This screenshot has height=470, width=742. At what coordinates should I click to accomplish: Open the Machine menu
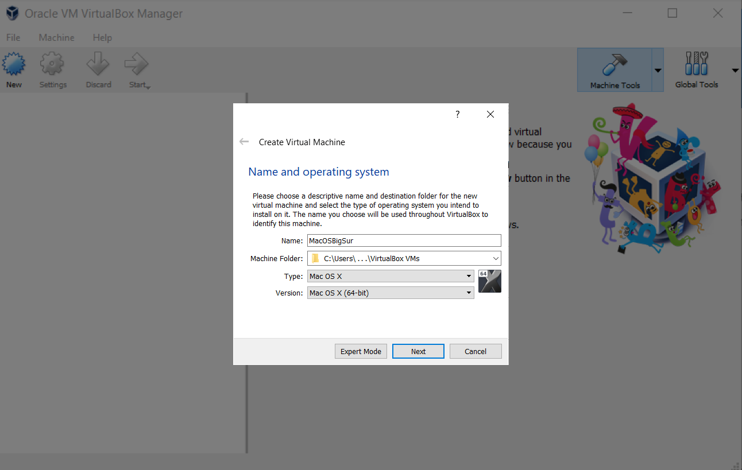pos(56,37)
